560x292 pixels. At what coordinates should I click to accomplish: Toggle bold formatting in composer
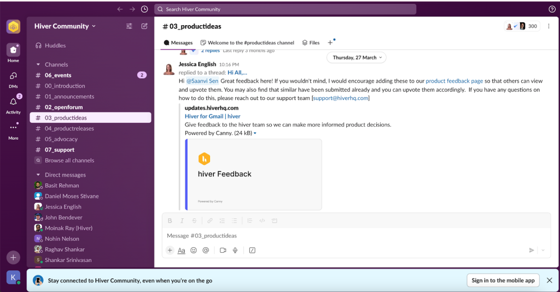click(x=170, y=221)
